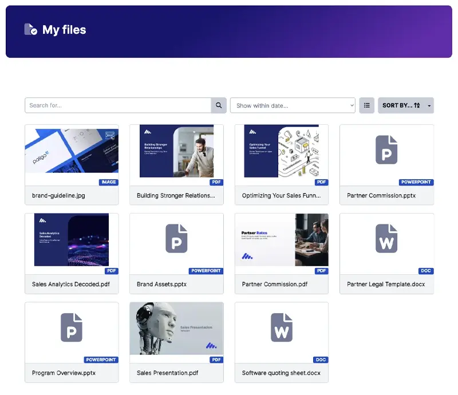Viewport: 458px width, 395px height.
Task: Click the Brand Assets.pptx file name
Action: click(x=161, y=284)
